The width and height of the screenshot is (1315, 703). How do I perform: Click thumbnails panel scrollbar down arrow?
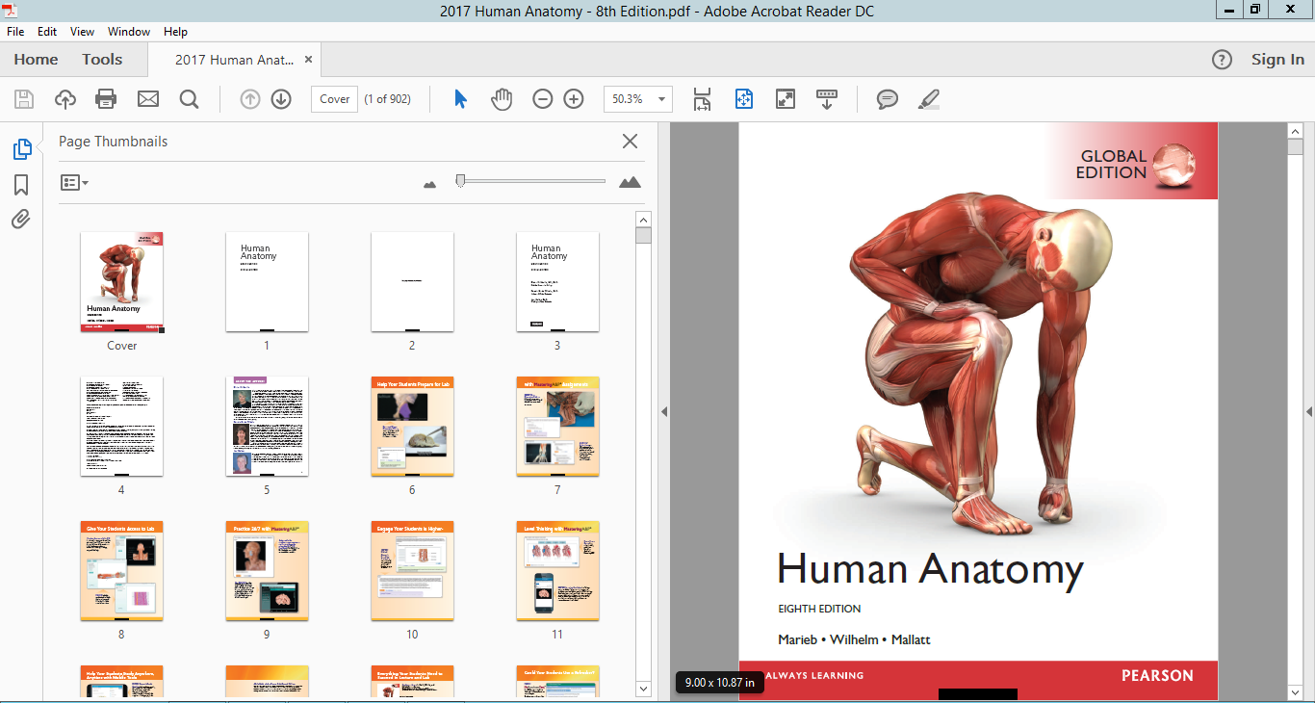pyautogui.click(x=644, y=689)
